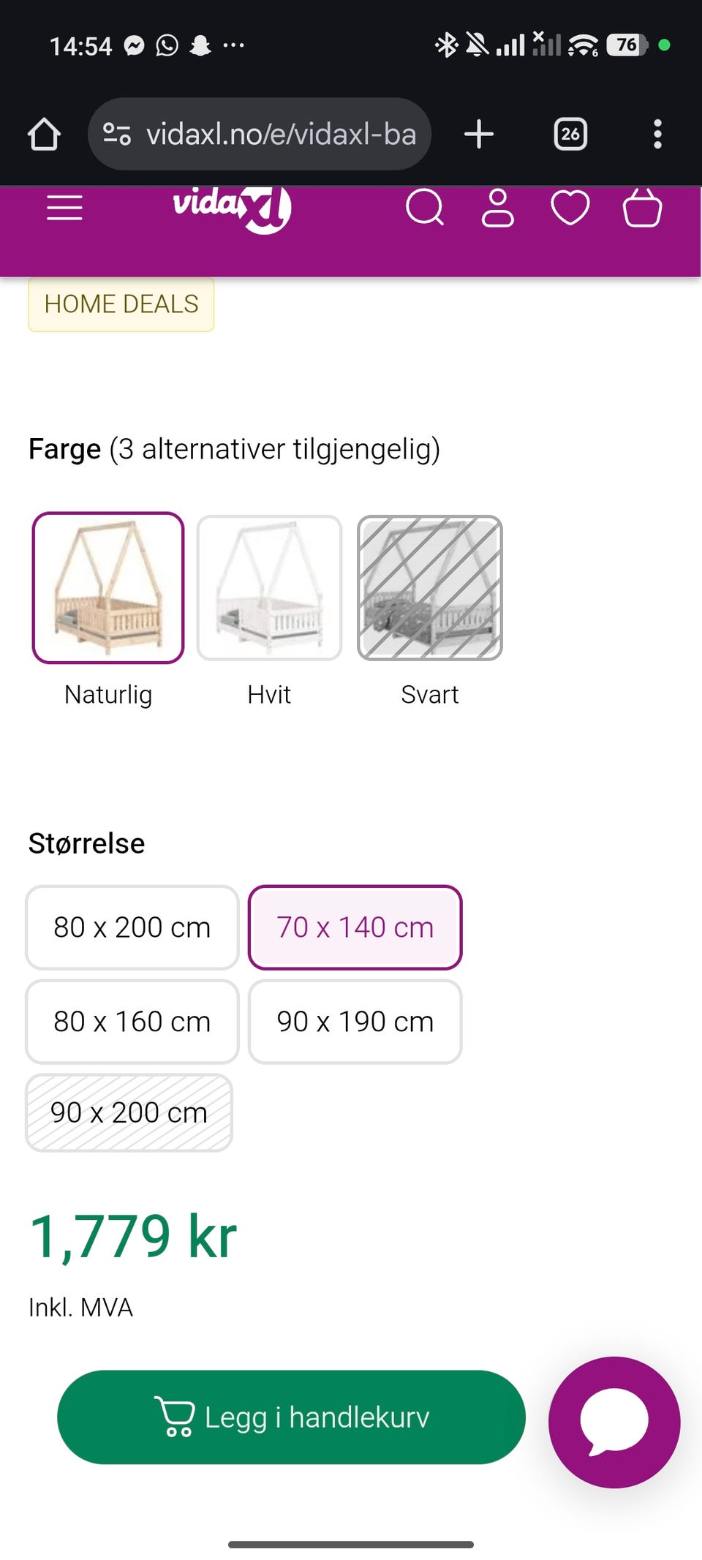702x1560 pixels.
Task: Select the Naturlig color swatch
Action: (x=108, y=588)
